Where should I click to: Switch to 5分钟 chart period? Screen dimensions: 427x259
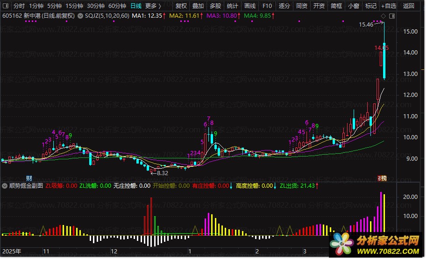54,6
